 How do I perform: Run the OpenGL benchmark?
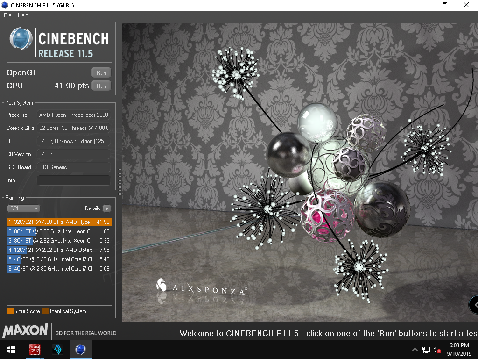click(101, 72)
